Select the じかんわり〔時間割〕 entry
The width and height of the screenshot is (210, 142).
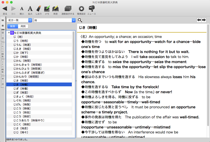(39, 77)
